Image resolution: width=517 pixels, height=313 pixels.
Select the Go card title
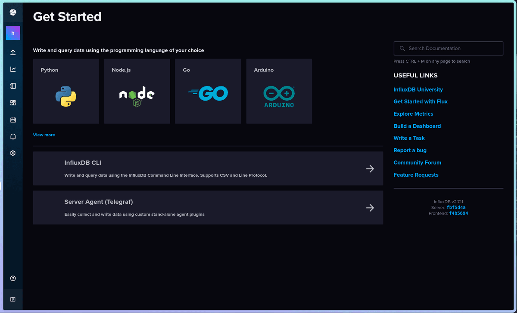[186, 70]
